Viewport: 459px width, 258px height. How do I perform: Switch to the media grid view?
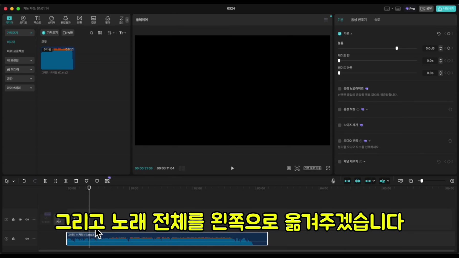click(x=100, y=33)
